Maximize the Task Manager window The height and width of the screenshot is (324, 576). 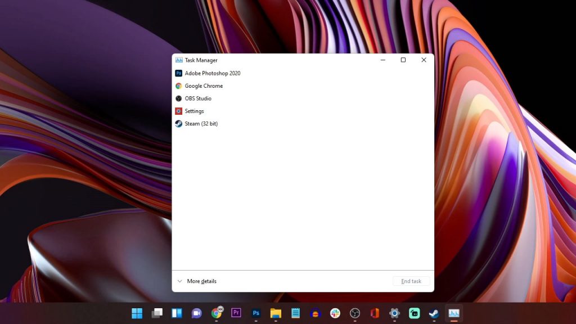pyautogui.click(x=403, y=60)
